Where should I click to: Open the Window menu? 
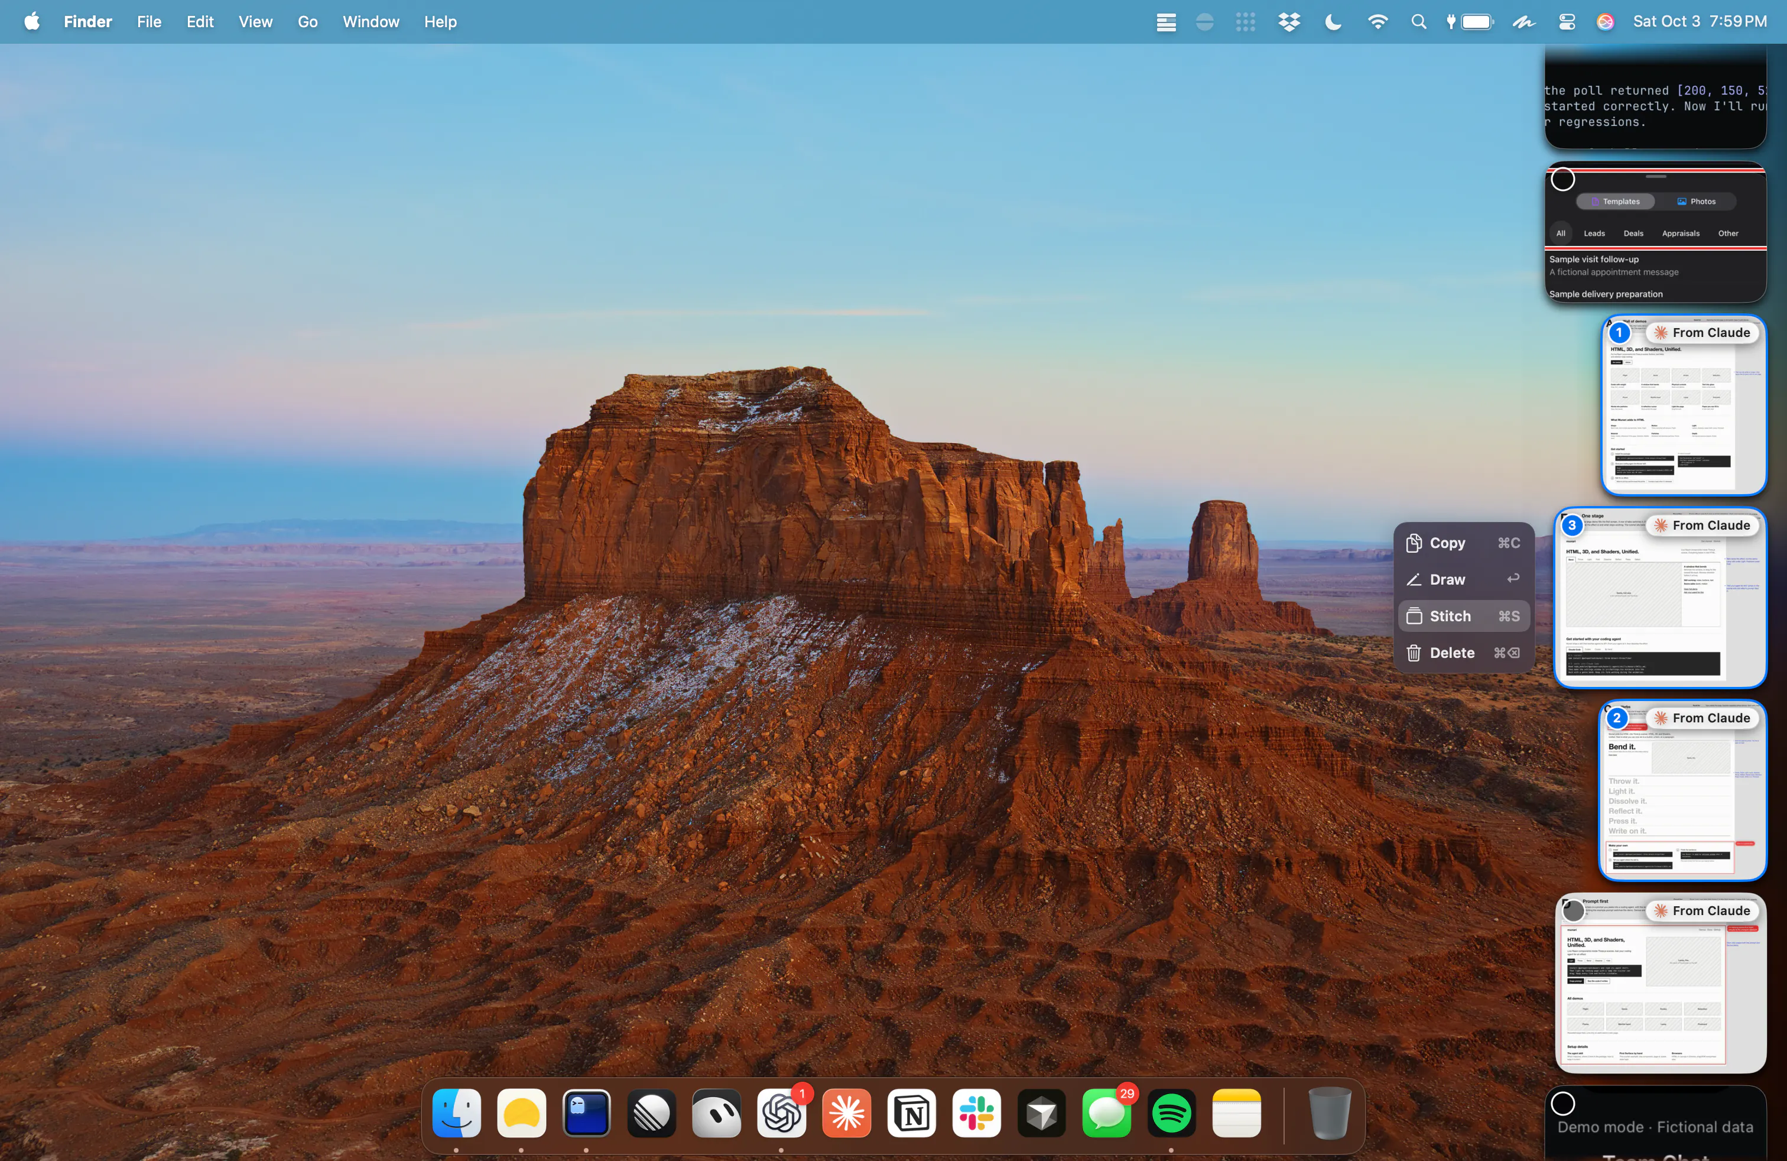coord(371,22)
